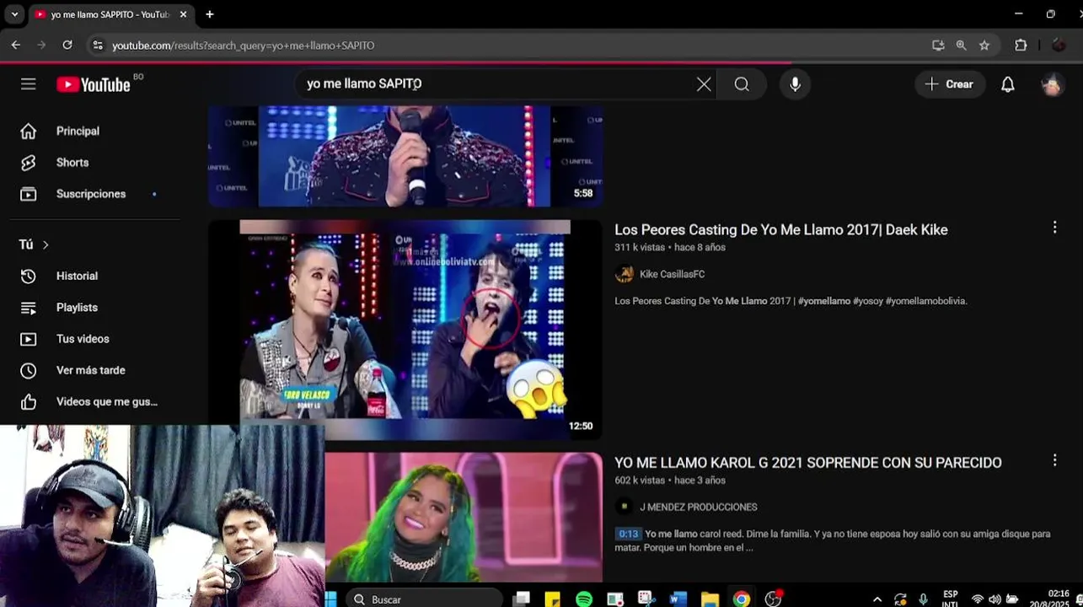Image resolution: width=1083 pixels, height=607 pixels.
Task: Click the Kike CasillasFC channel avatar
Action: (x=625, y=274)
